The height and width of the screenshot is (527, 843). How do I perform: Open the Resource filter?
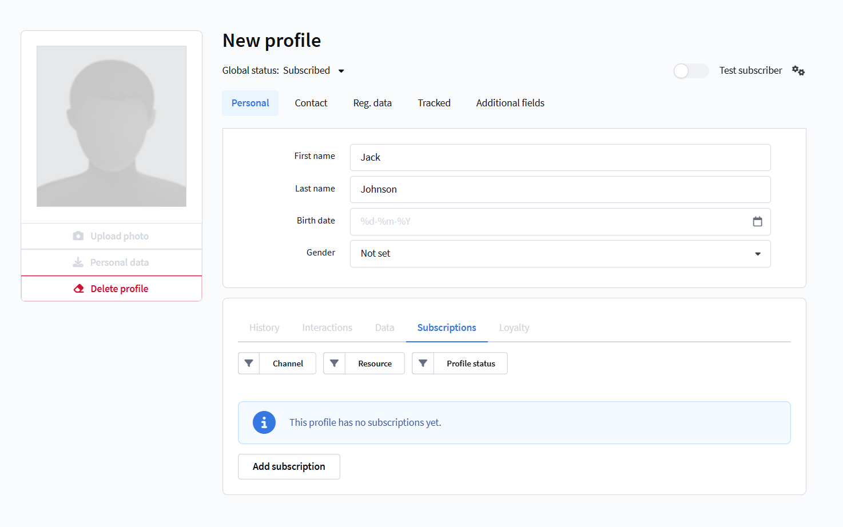[x=375, y=364]
